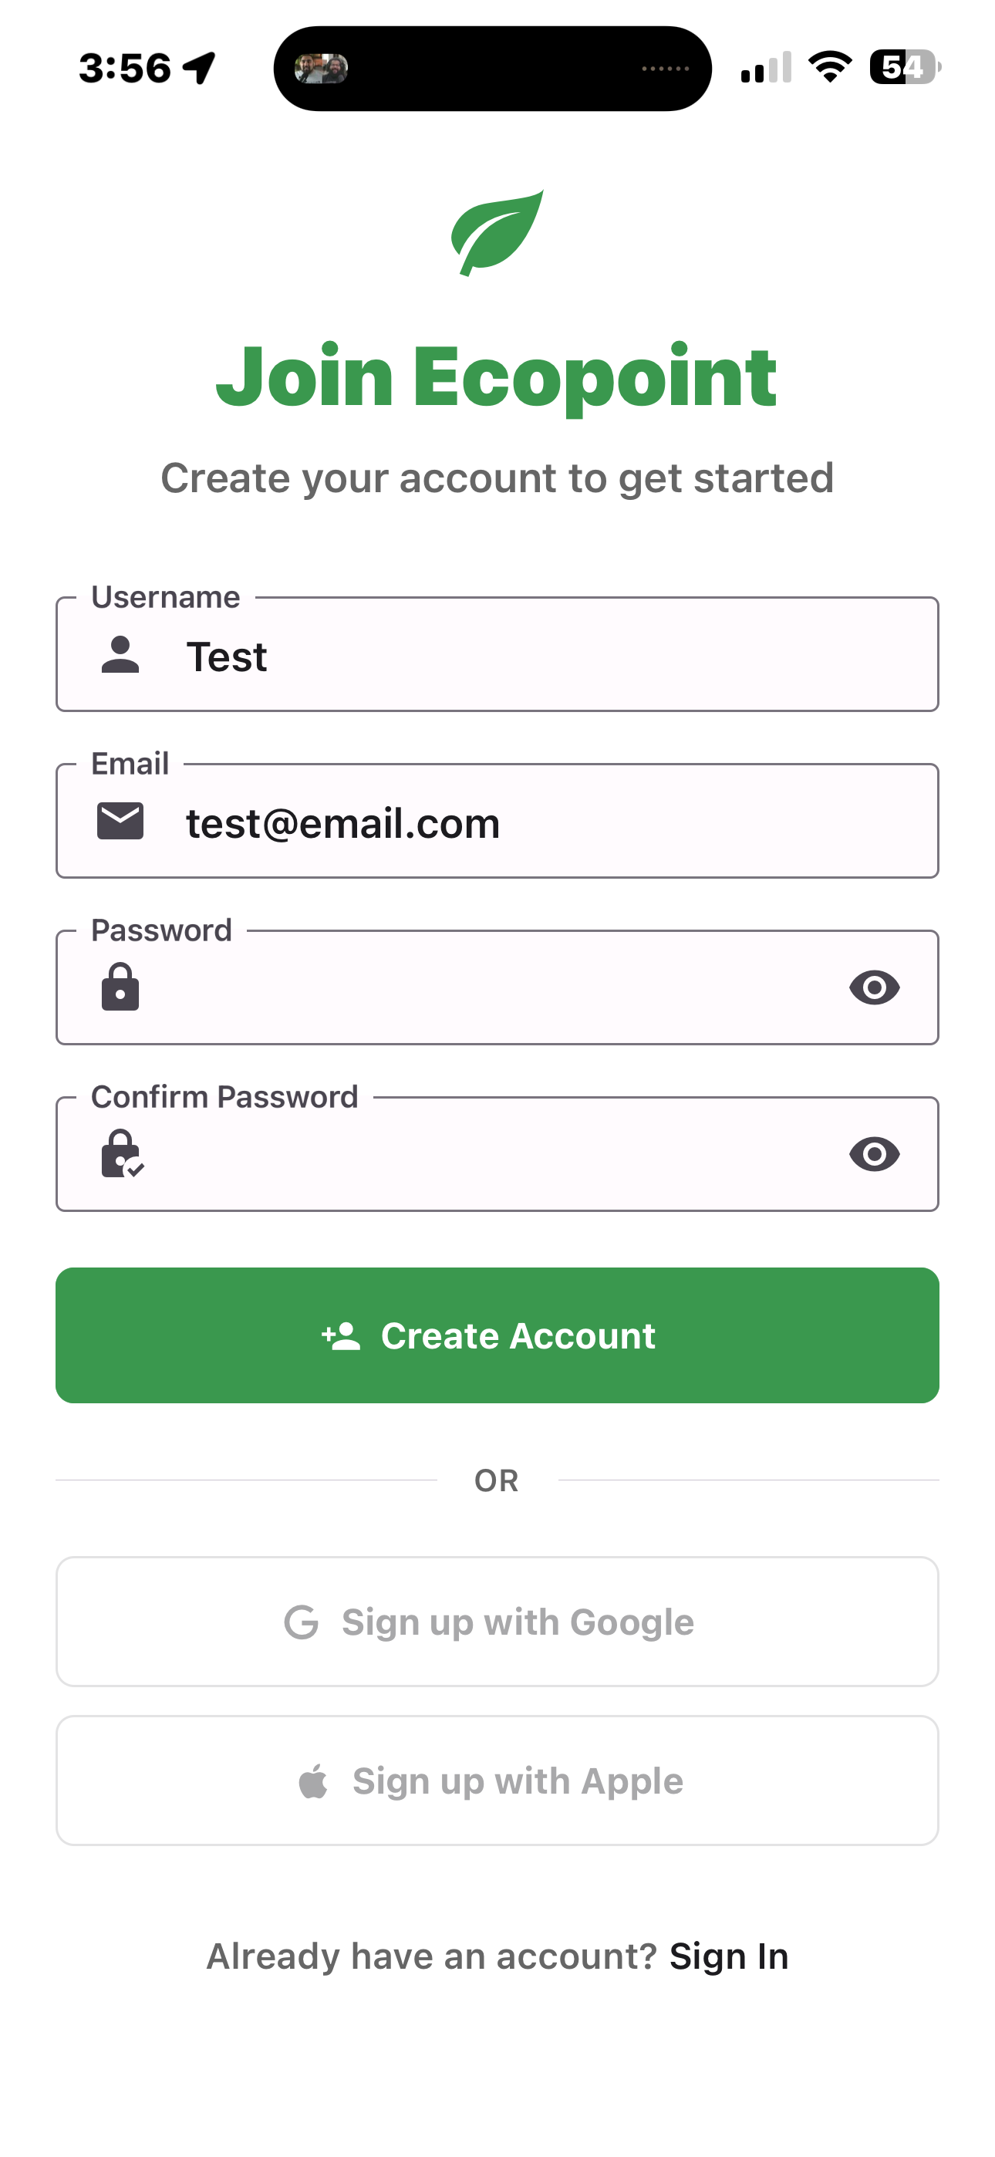Focus the Confirm Password input
Image resolution: width=995 pixels, height=2157 pixels.
click(486, 1155)
